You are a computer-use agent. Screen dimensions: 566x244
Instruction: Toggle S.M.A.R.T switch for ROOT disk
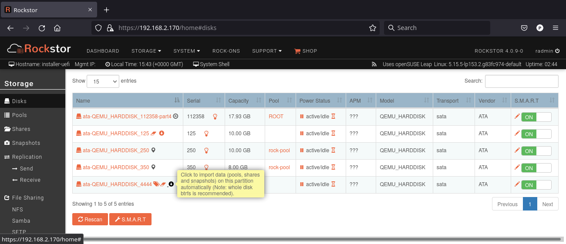[536, 117]
